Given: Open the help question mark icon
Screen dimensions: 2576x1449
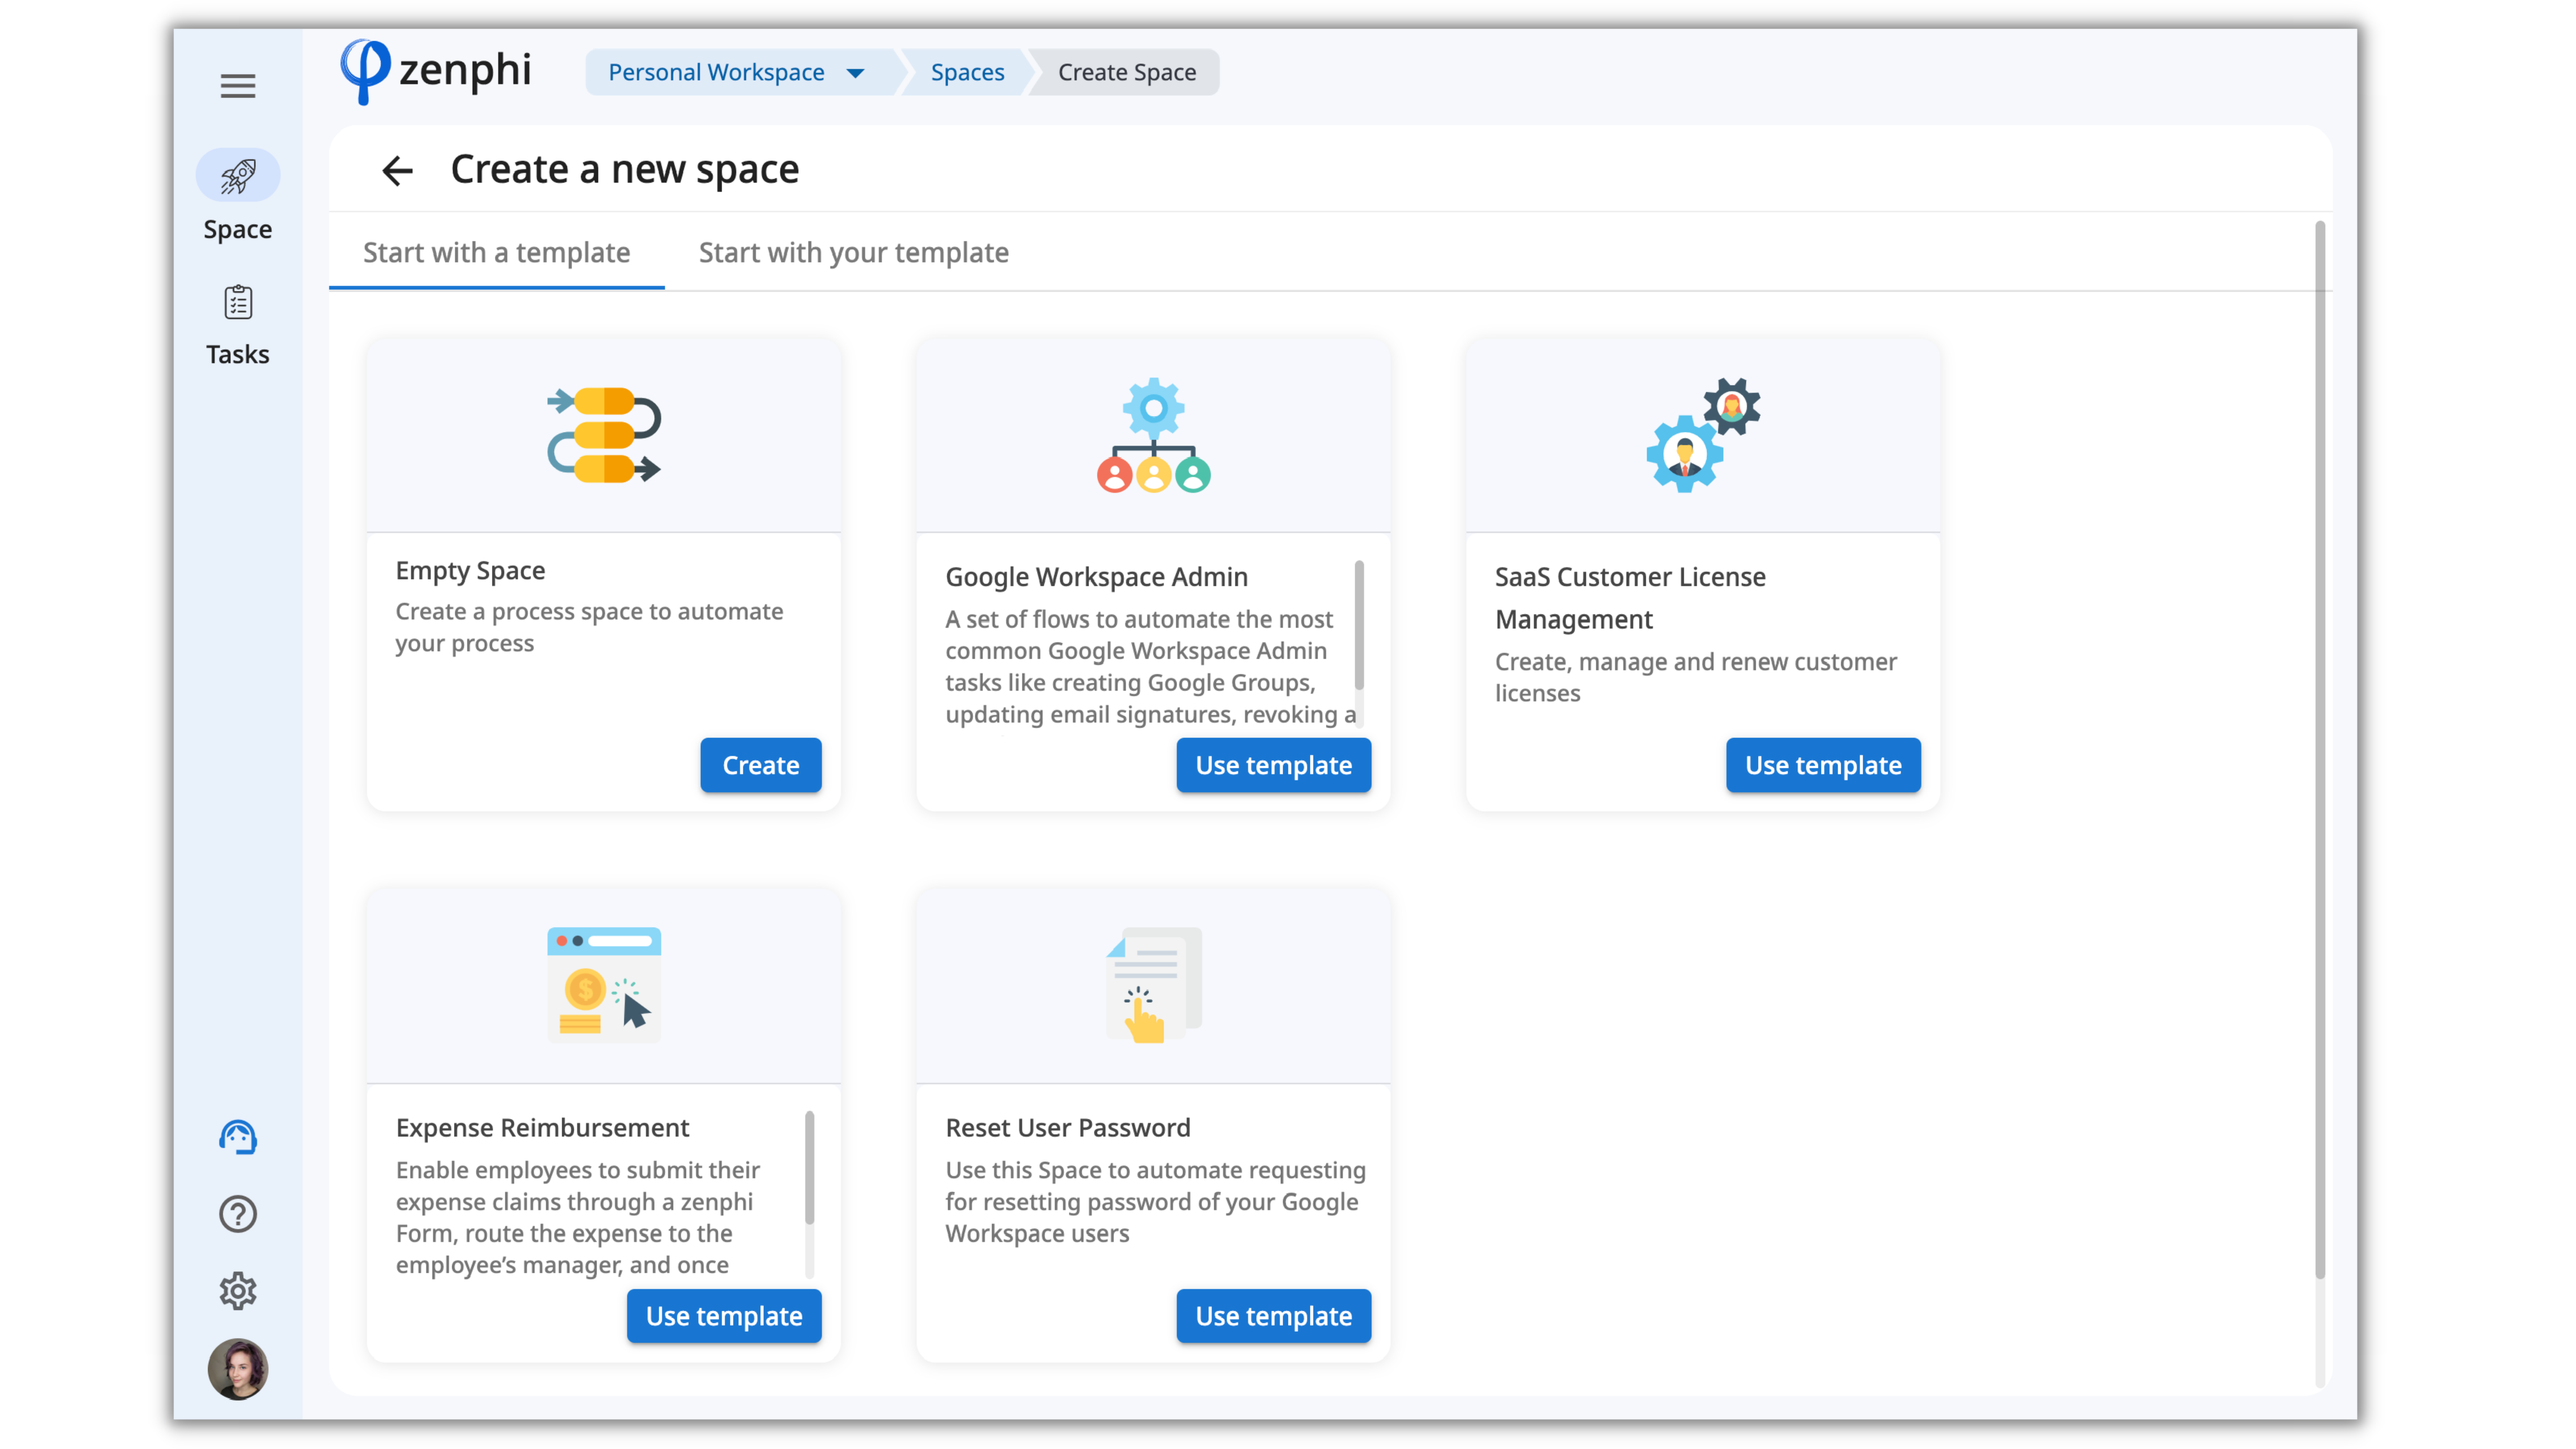Looking at the screenshot, I should coord(237,1214).
